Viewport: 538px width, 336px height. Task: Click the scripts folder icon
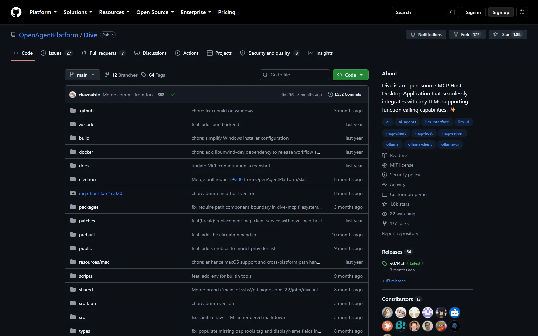(x=73, y=276)
